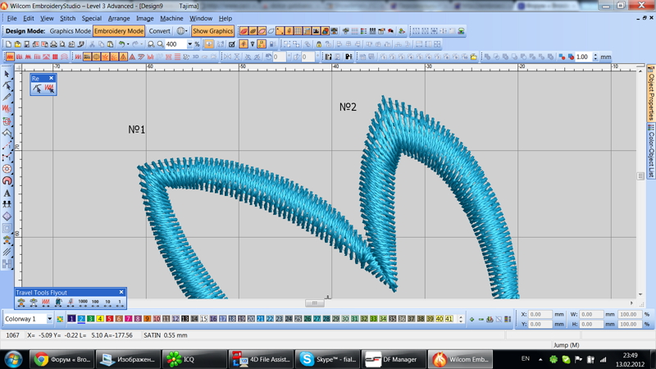Activate Embroidery Mode
Viewport: 656px width, 369px height.
(x=118, y=31)
